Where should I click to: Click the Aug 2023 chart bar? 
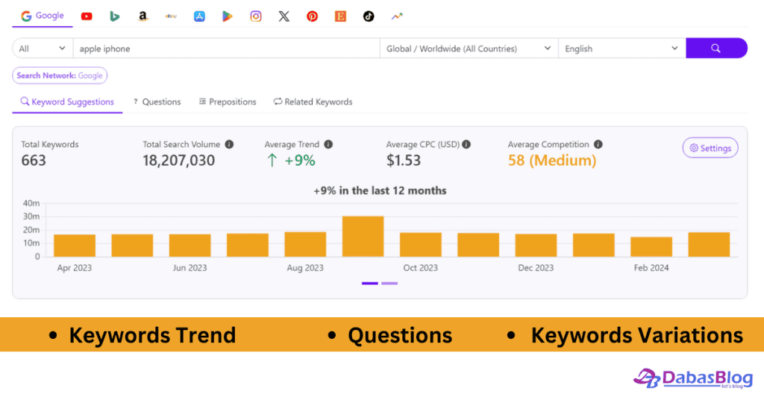pyautogui.click(x=305, y=245)
